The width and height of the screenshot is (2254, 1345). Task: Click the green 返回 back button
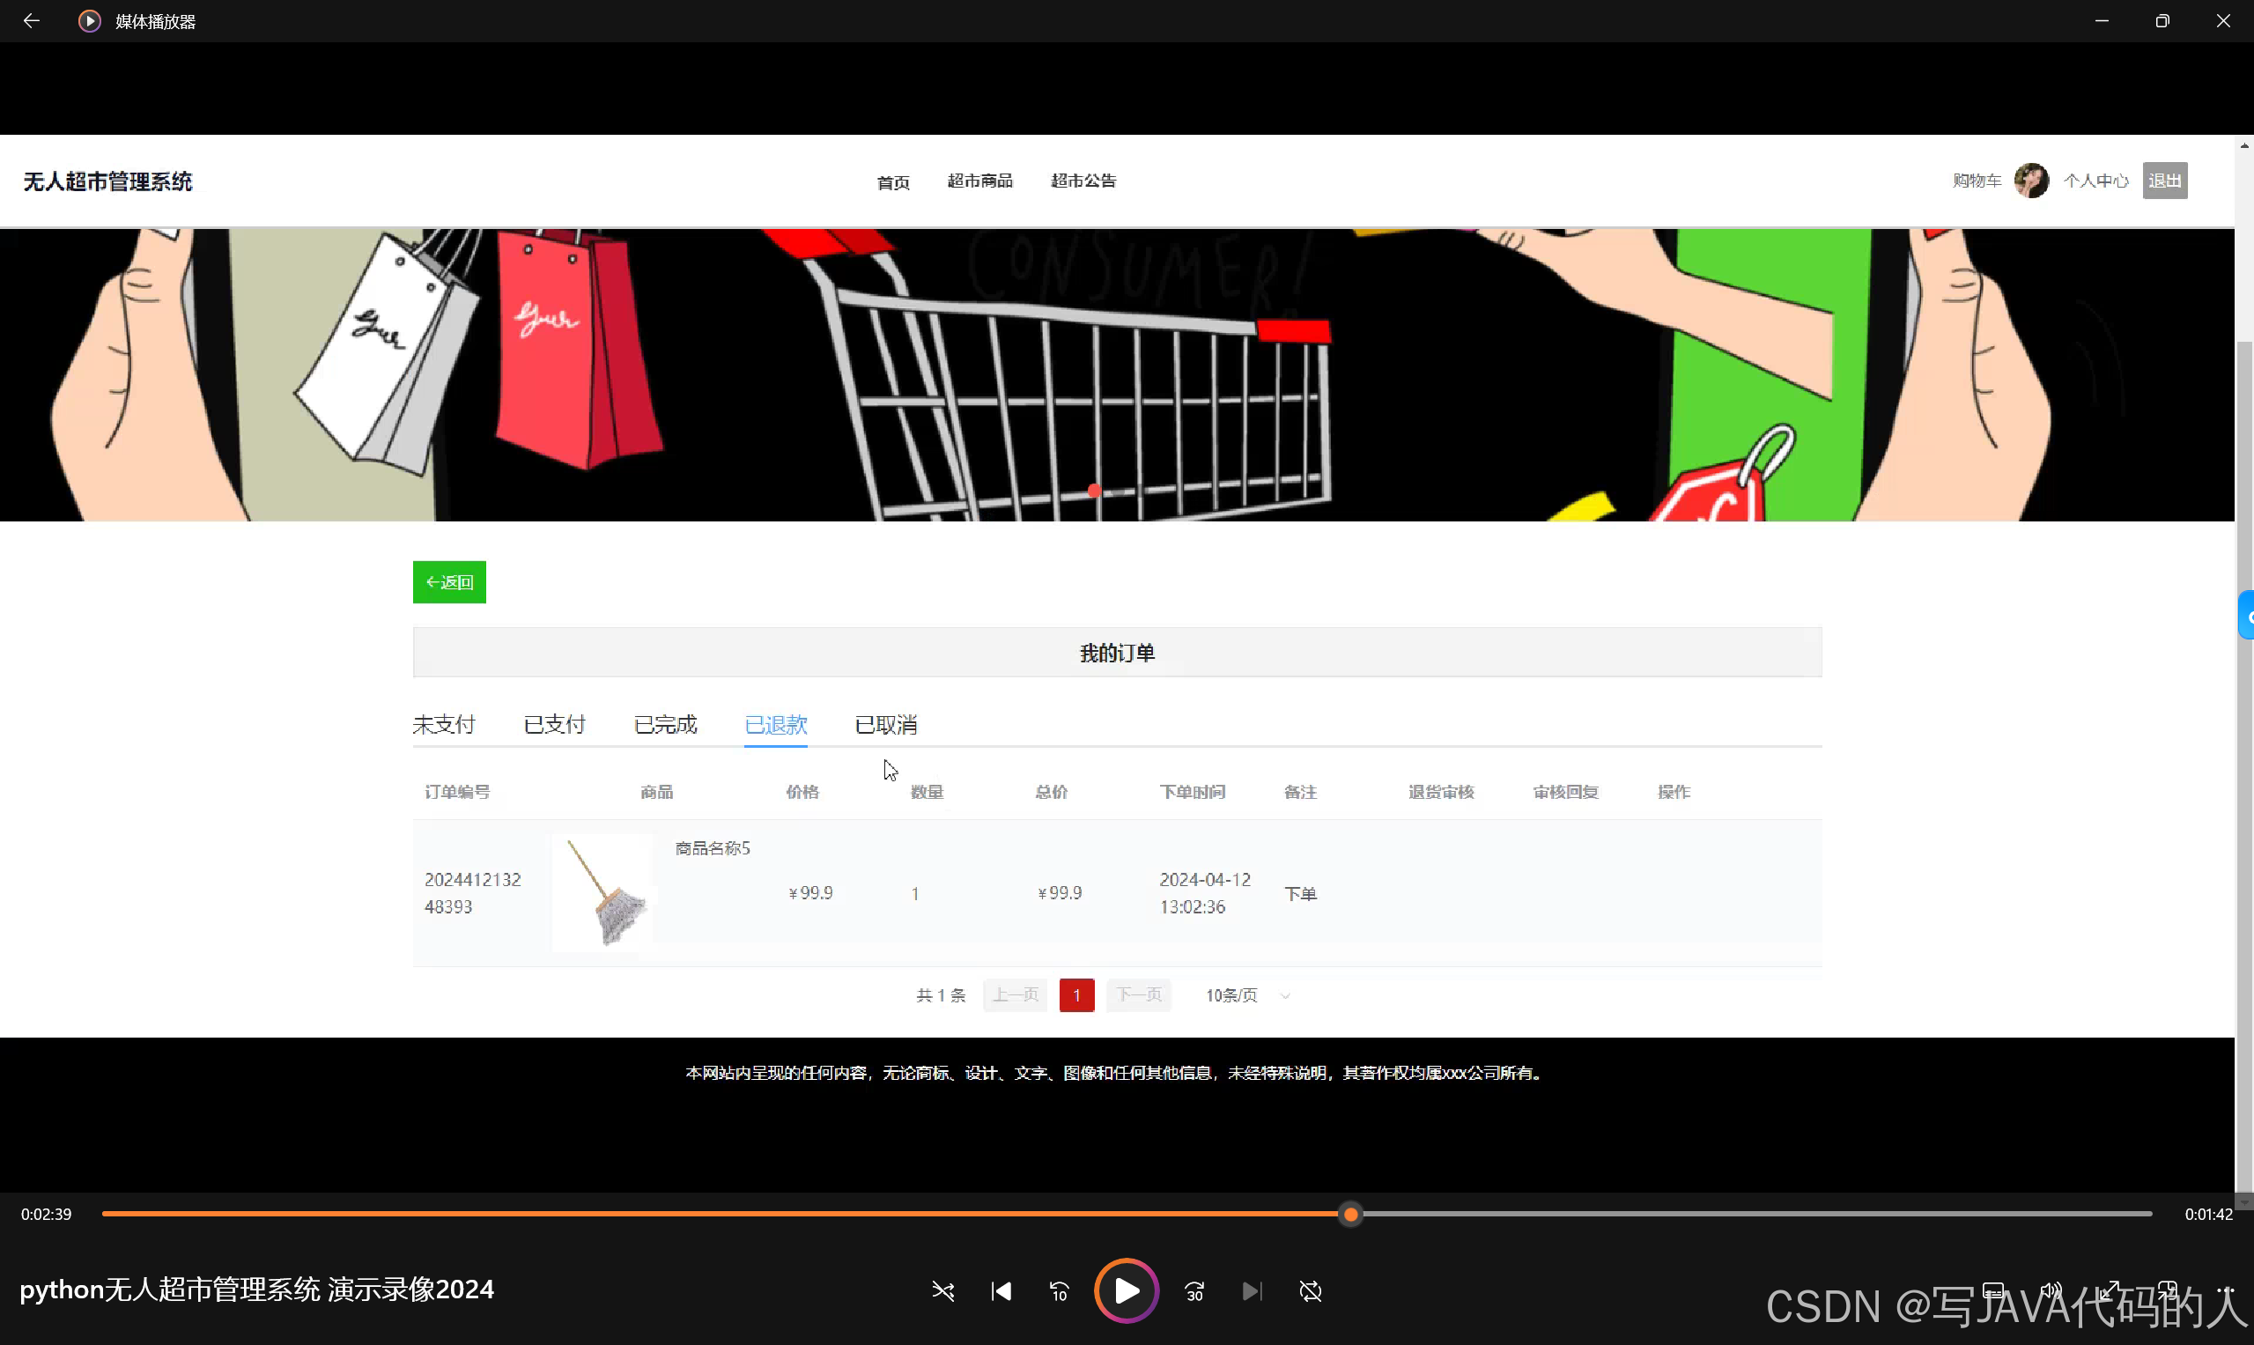click(448, 581)
